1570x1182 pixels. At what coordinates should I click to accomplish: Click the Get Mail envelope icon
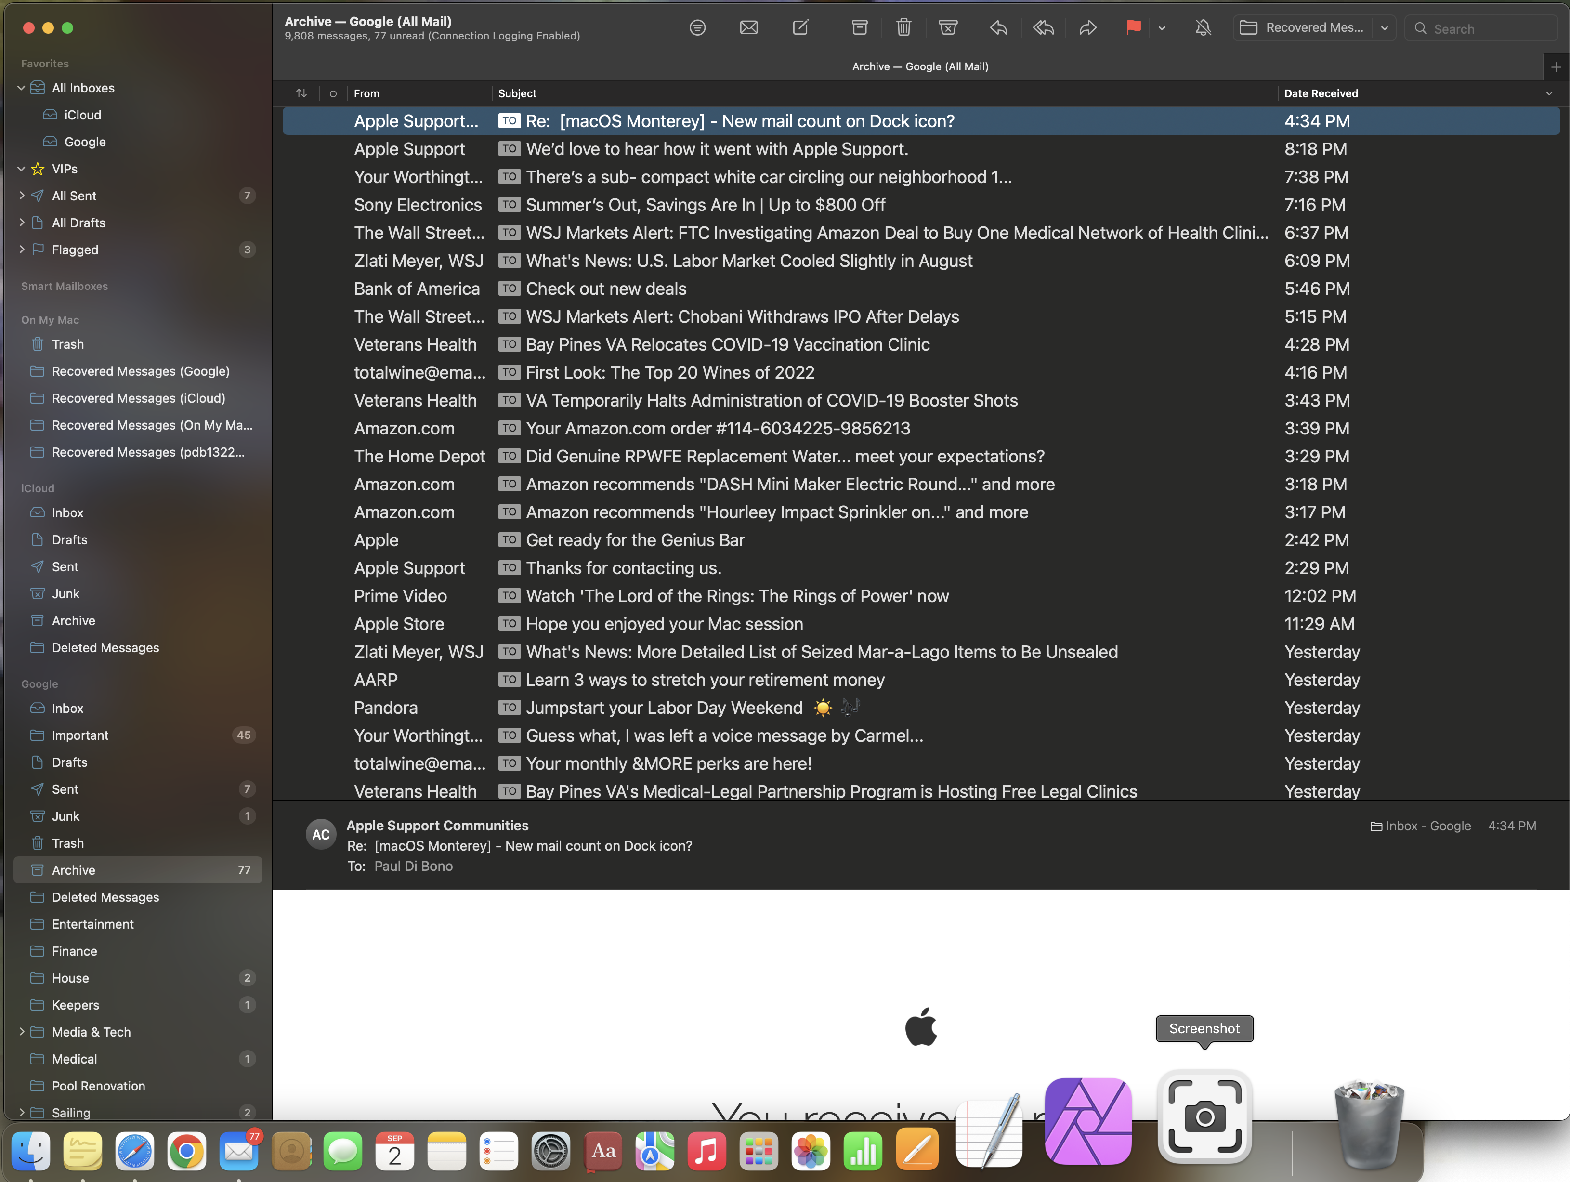pyautogui.click(x=748, y=27)
